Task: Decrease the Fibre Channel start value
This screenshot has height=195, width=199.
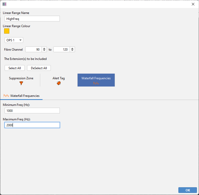Action: point(44,51)
